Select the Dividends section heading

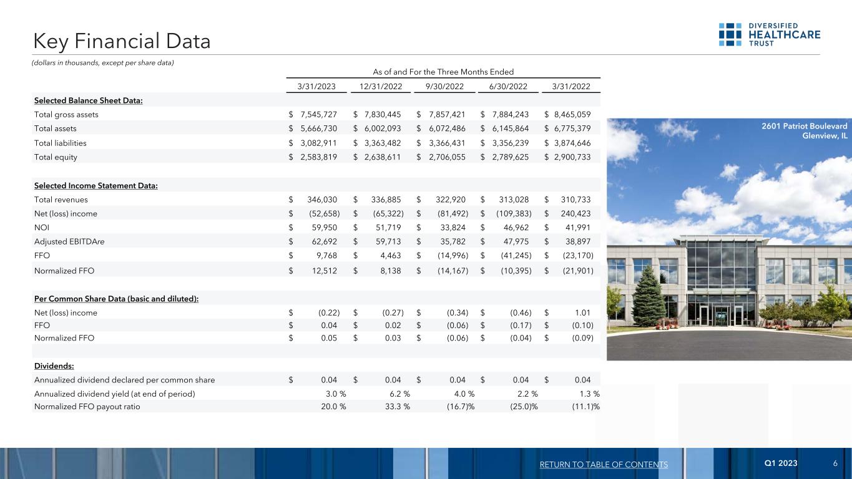tap(54, 366)
